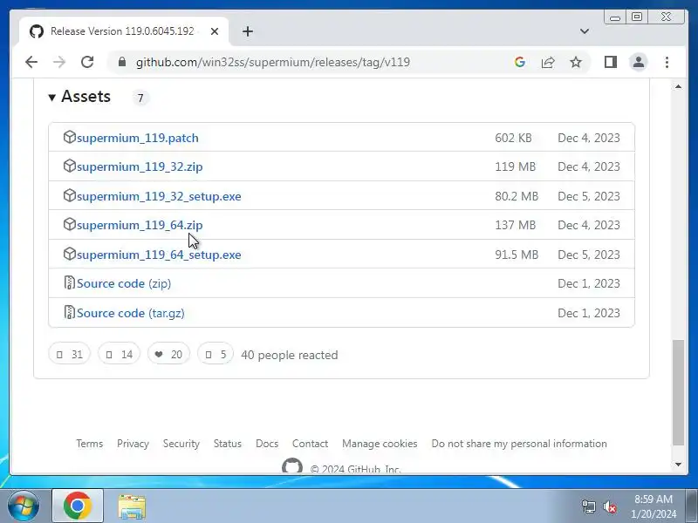This screenshot has width=698, height=523.
Task: Click the reaction button showing 31
Action: (x=70, y=354)
